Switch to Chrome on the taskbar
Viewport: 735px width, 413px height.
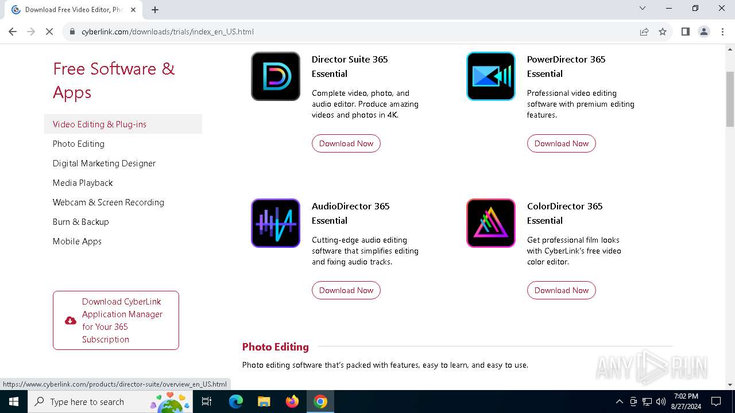point(320,402)
